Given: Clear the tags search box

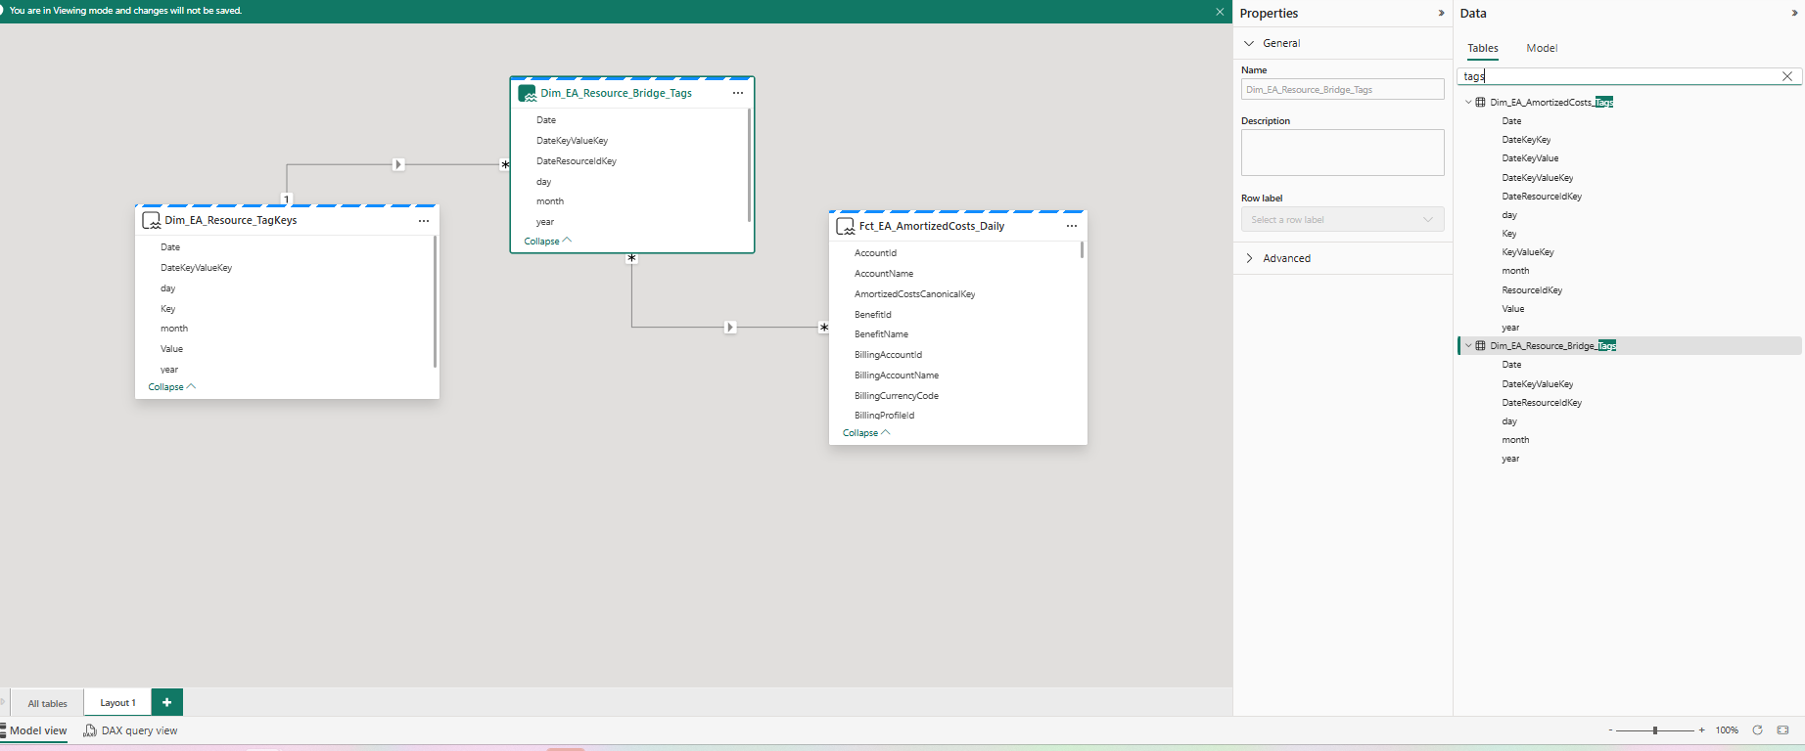Looking at the screenshot, I should pyautogui.click(x=1787, y=76).
